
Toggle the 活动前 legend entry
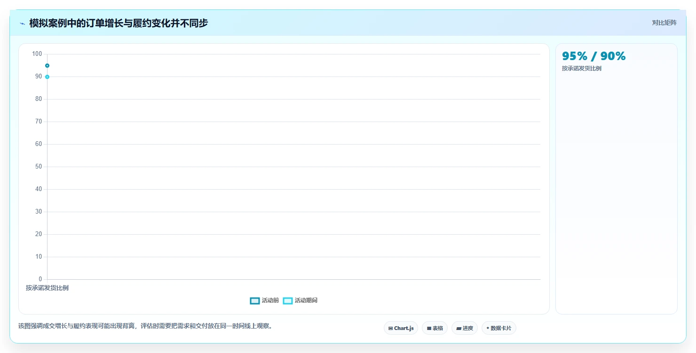click(264, 300)
